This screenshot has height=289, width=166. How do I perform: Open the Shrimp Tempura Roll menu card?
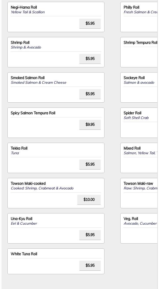pyautogui.click(x=139, y=52)
